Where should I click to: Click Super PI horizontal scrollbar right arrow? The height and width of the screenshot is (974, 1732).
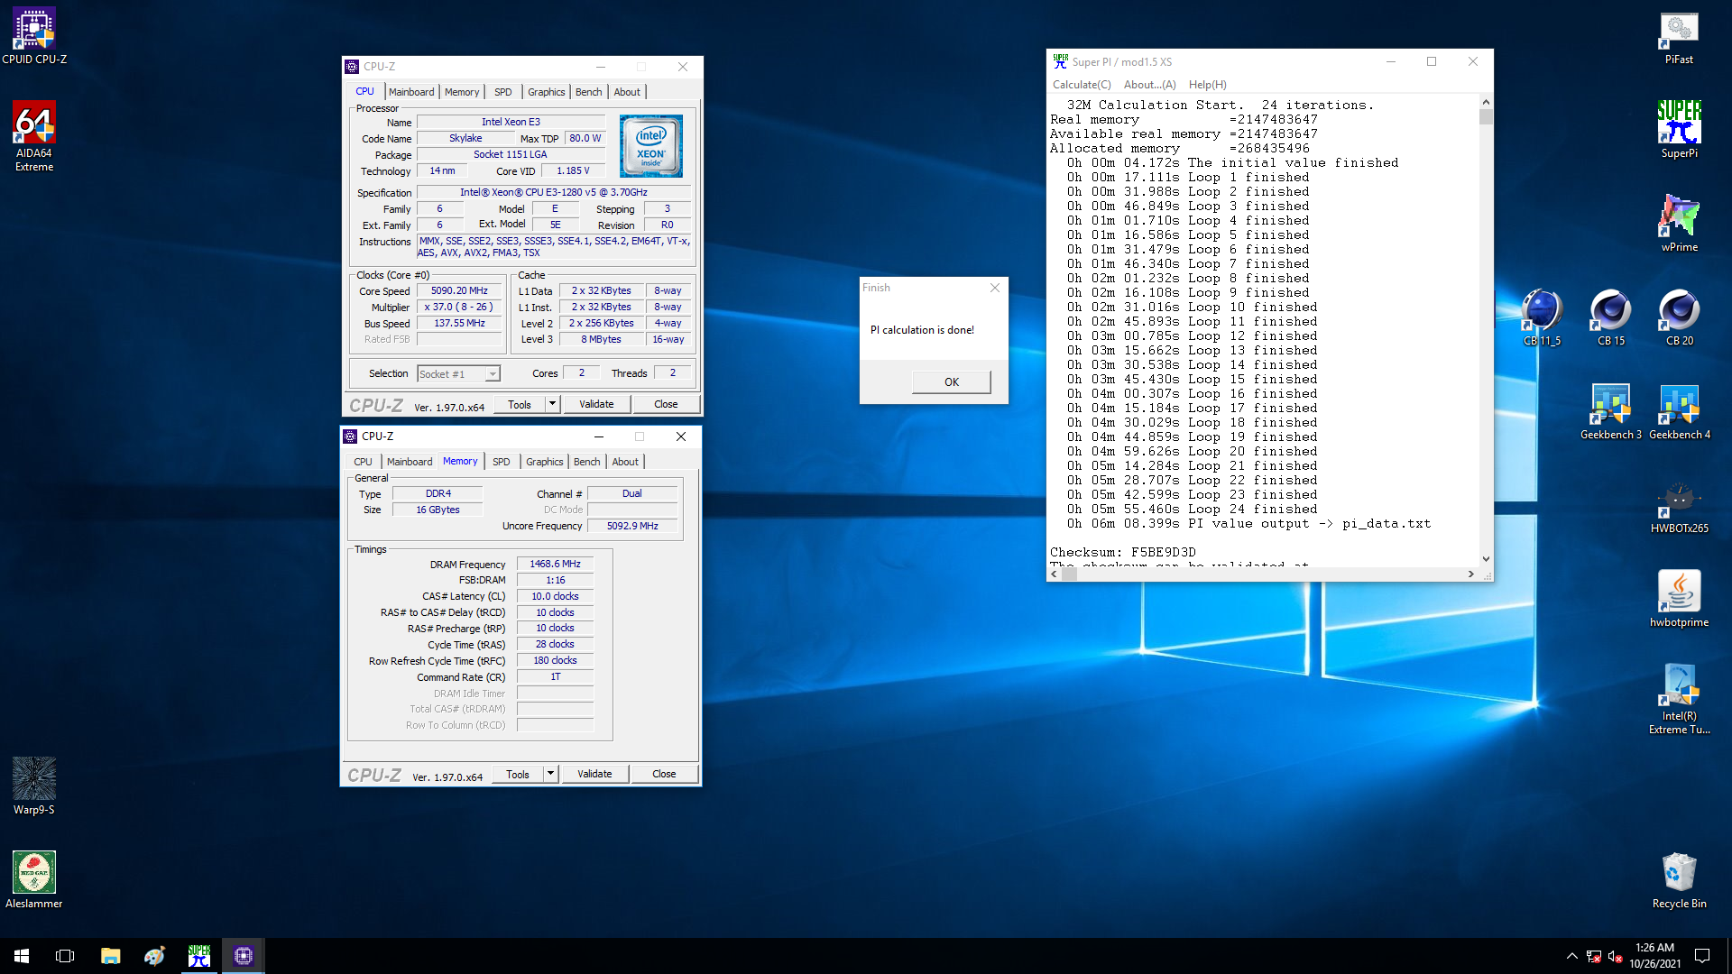tap(1471, 574)
